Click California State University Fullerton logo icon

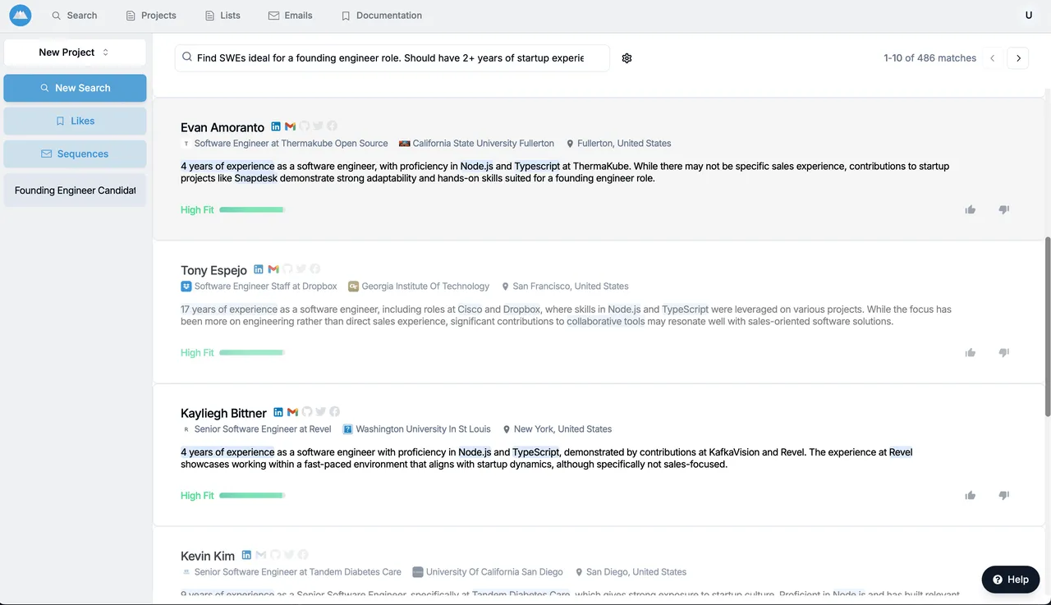coord(404,144)
